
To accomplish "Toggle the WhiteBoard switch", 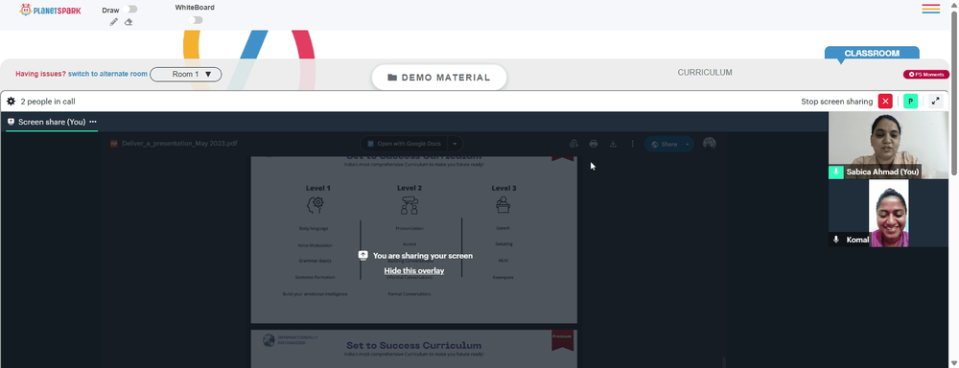I will tap(195, 20).
